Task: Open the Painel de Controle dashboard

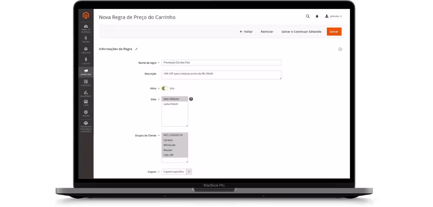Action: [x=86, y=28]
